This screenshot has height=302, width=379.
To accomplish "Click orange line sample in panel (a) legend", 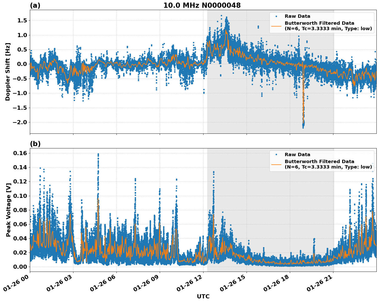I will tap(276, 26).
